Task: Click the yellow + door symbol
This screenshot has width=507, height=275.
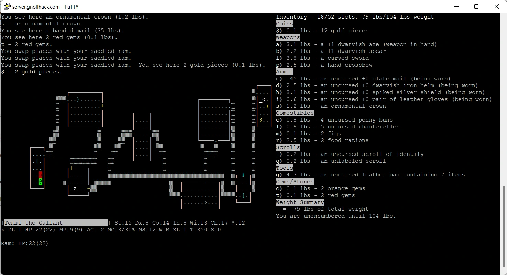Action: 102,106
